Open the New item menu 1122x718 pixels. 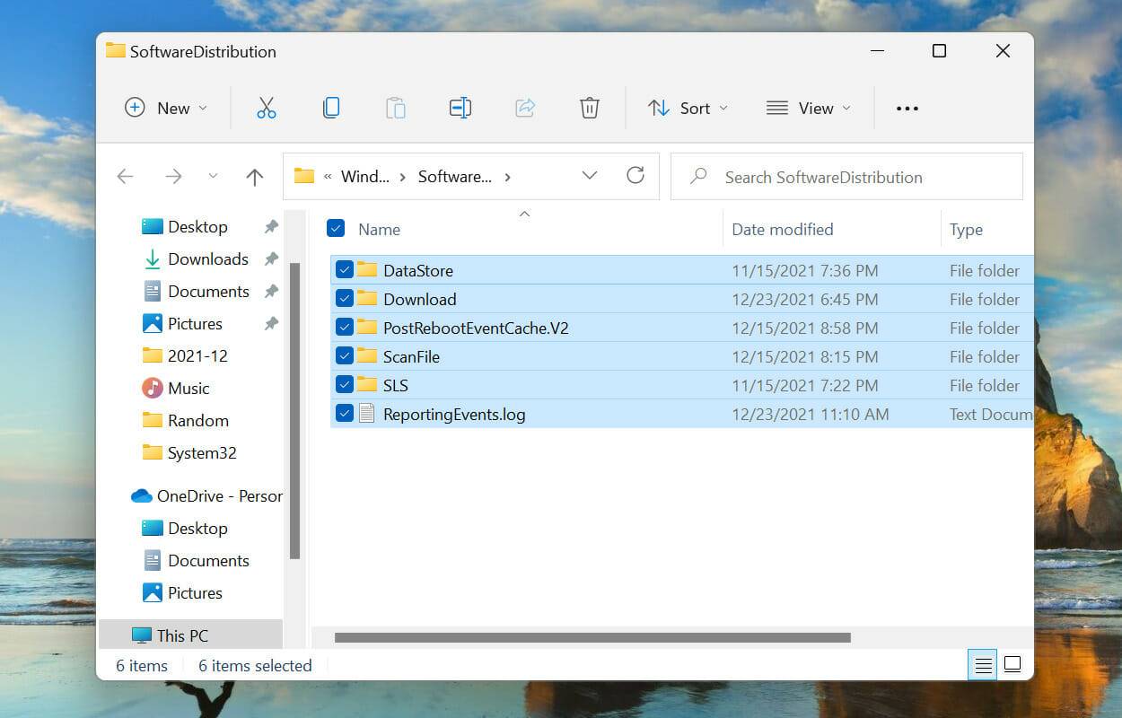pyautogui.click(x=167, y=108)
